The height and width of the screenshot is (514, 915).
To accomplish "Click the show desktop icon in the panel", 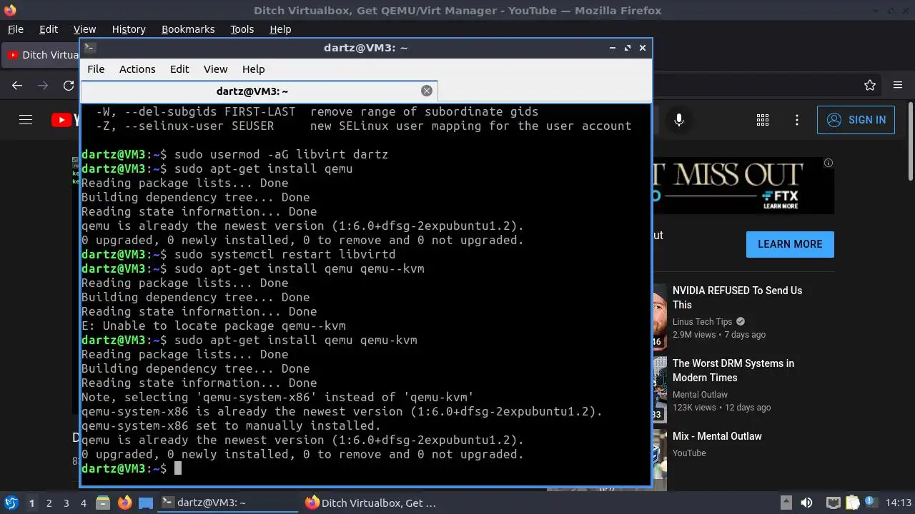I will (146, 503).
